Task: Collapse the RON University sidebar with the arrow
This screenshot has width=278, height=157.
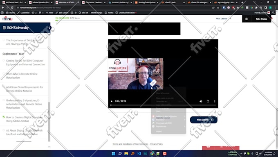Action: (50, 28)
